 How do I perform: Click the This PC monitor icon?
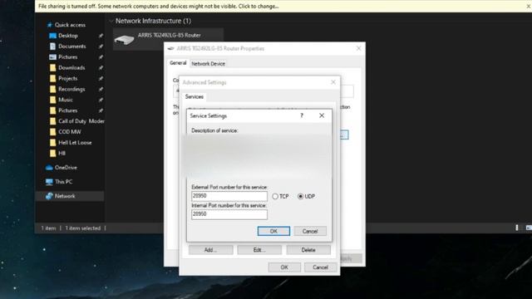coord(49,182)
